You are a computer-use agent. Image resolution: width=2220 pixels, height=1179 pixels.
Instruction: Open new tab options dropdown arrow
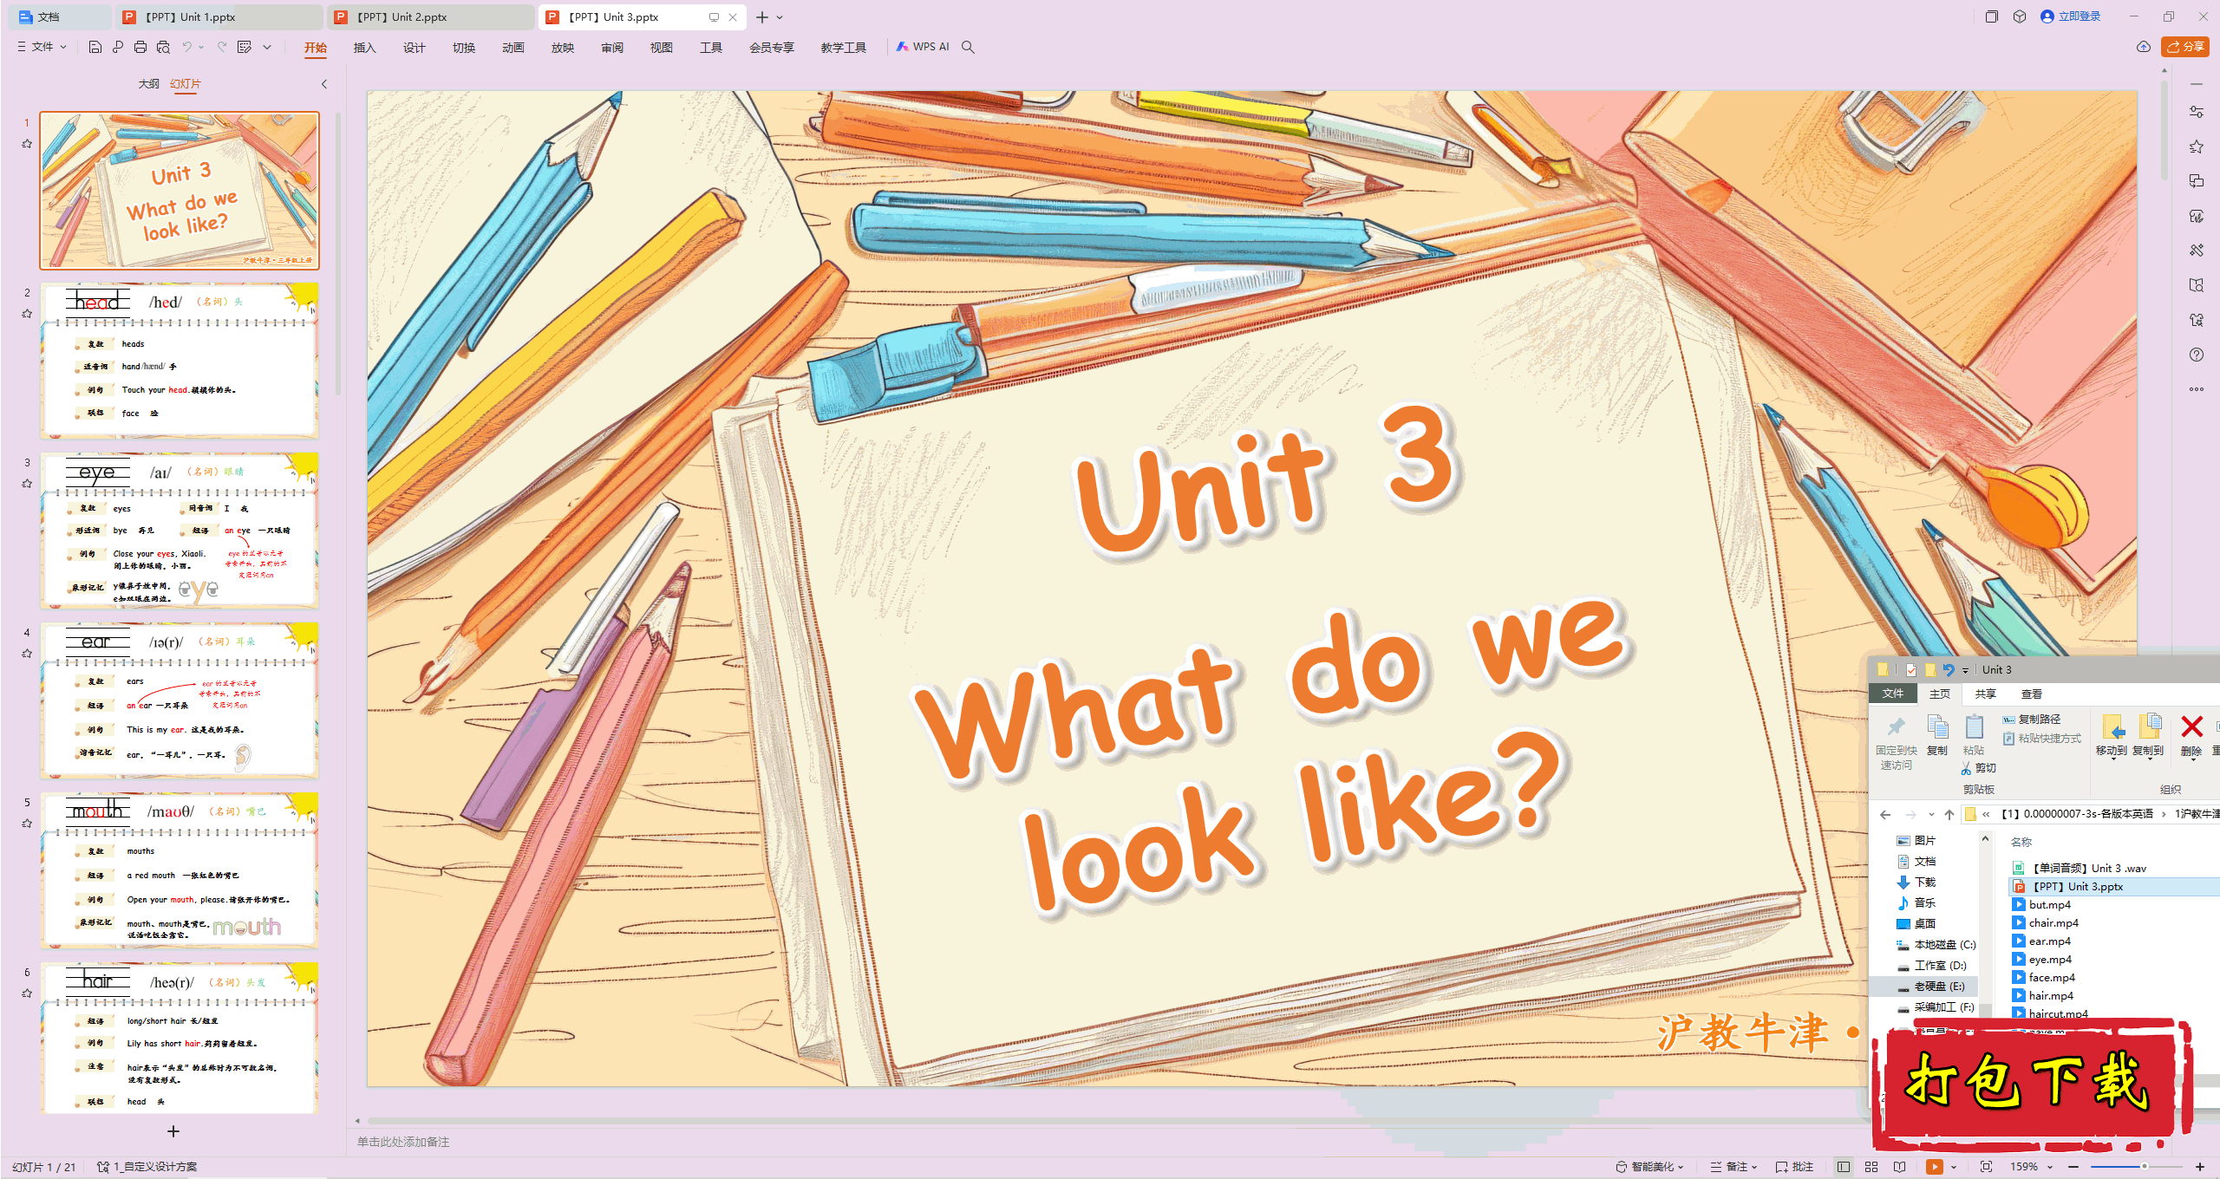click(x=780, y=17)
